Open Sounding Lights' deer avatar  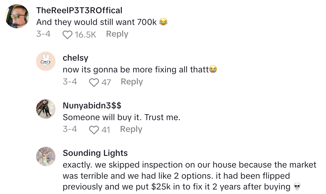[x=46, y=156]
